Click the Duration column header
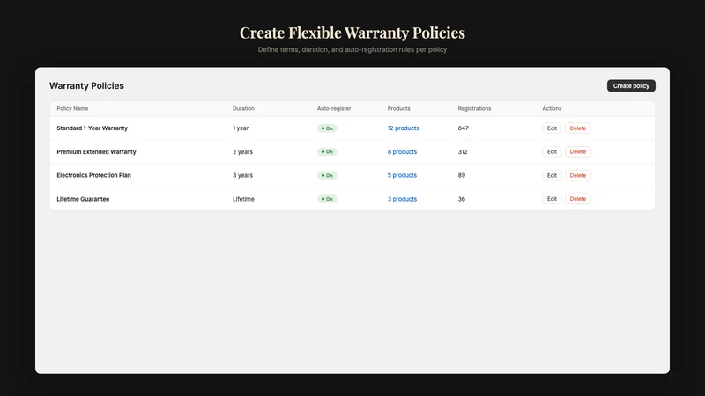The image size is (705, 396). click(x=243, y=108)
